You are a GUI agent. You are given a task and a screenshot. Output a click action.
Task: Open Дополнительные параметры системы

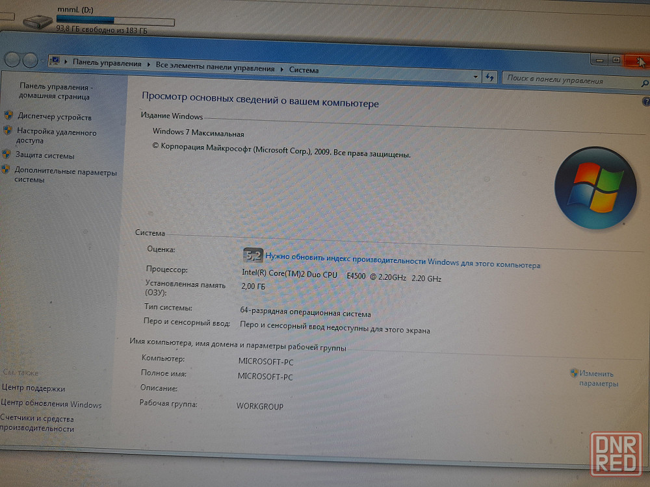click(x=65, y=175)
